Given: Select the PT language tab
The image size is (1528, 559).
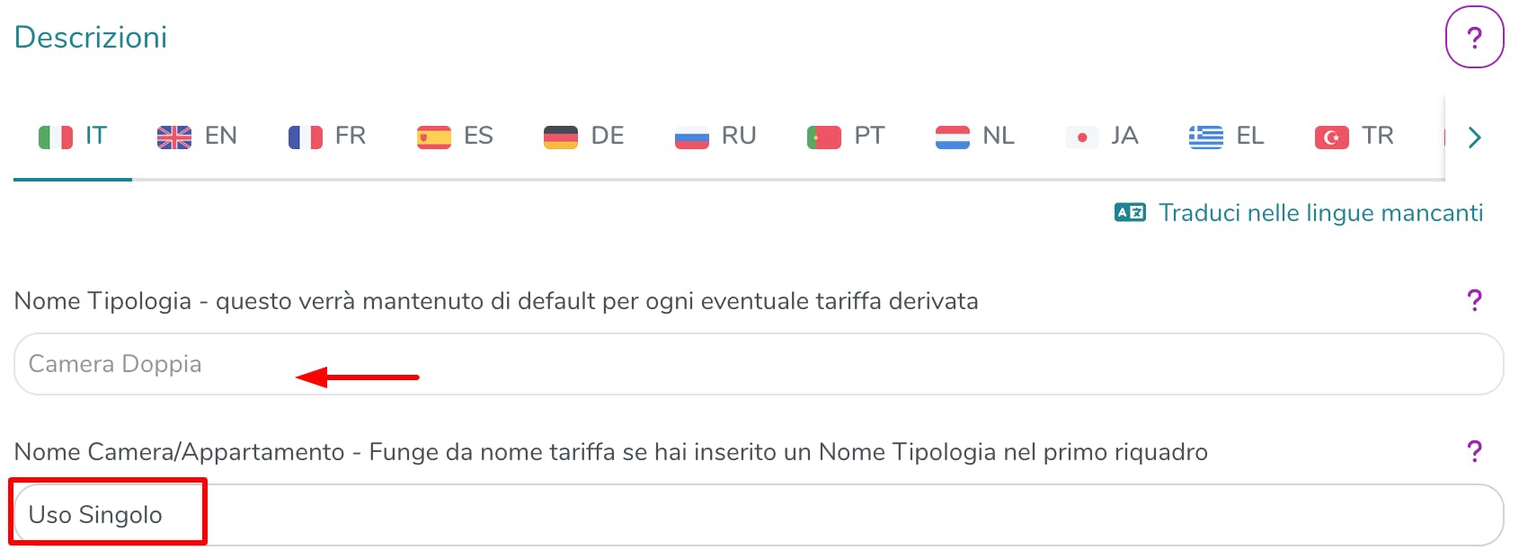Looking at the screenshot, I should pyautogui.click(x=846, y=137).
